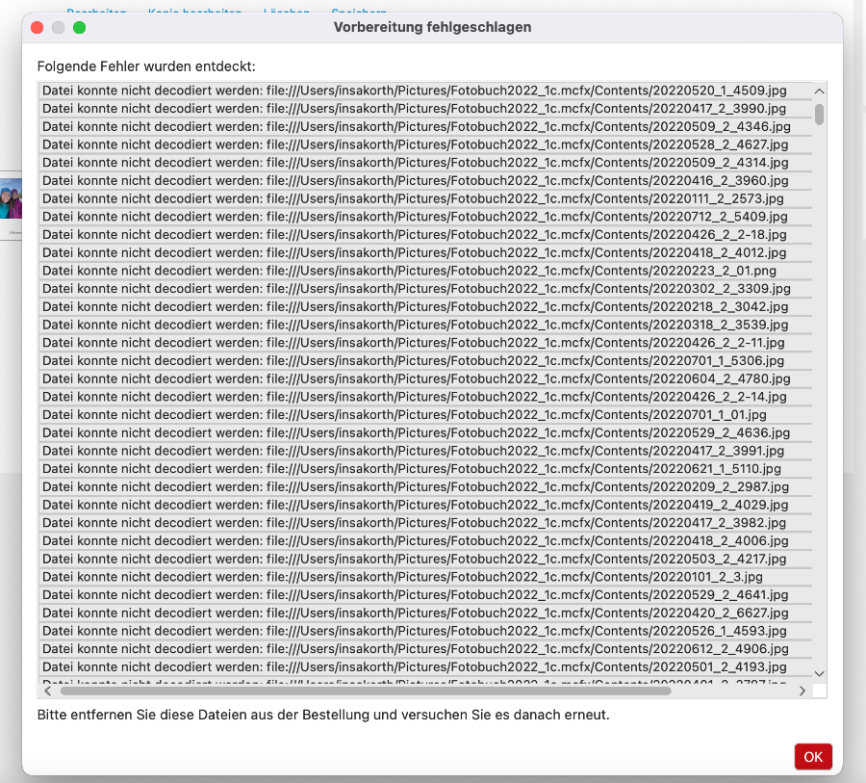Select error row for 20220528_2_4627.jpg
The height and width of the screenshot is (783, 866).
[425, 144]
